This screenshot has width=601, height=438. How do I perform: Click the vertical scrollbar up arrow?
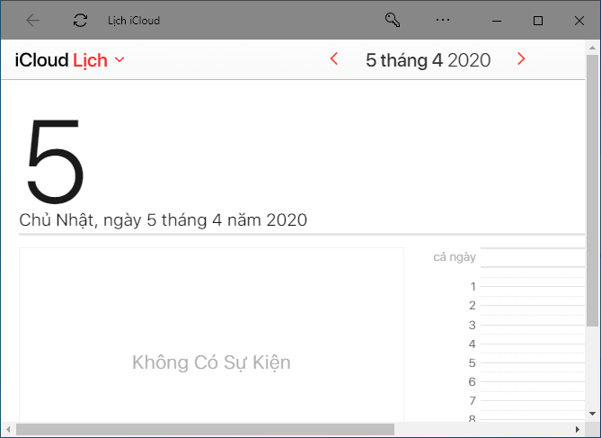(593, 48)
